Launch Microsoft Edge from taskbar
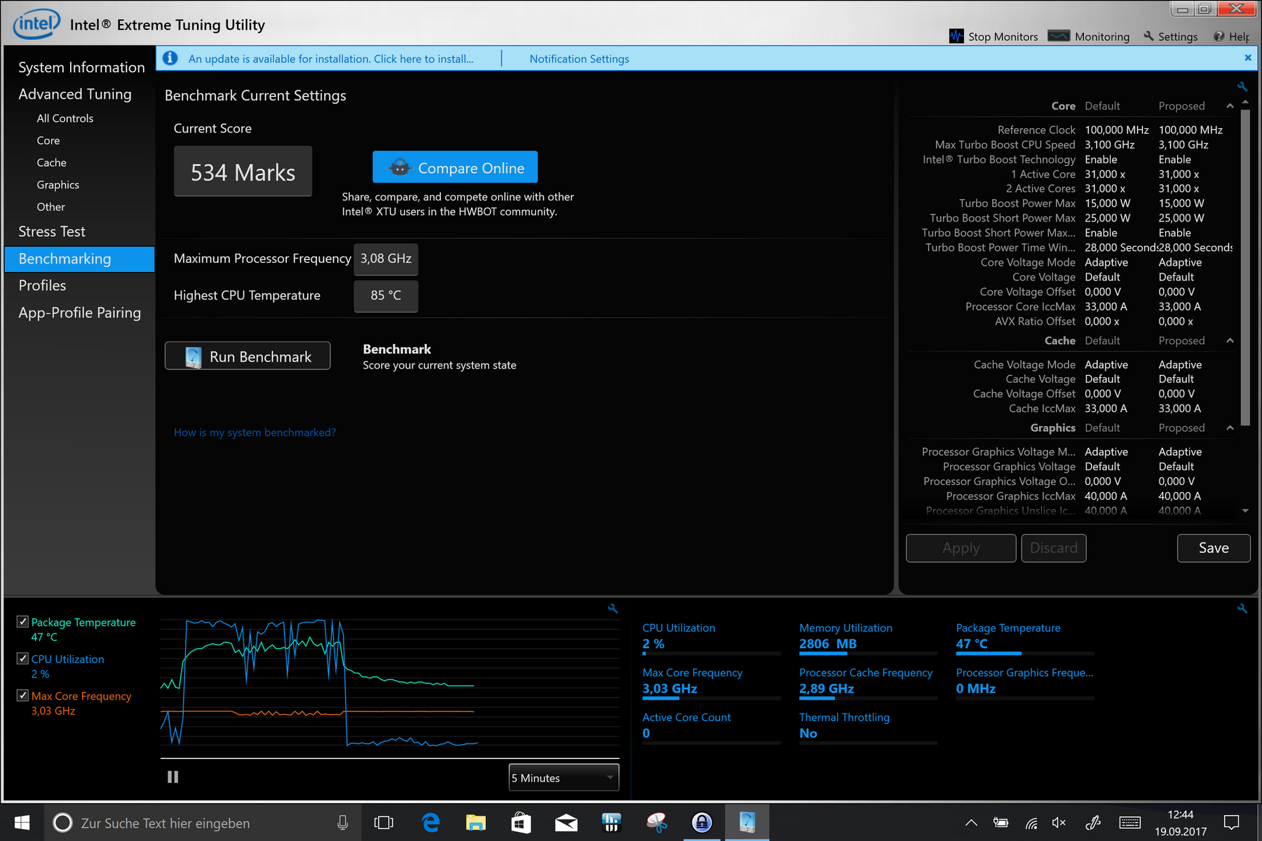Screen dimensions: 1262x841 point(430,823)
